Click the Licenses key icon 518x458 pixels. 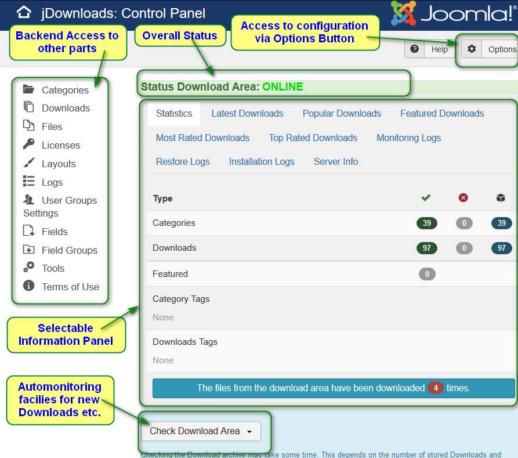[29, 144]
